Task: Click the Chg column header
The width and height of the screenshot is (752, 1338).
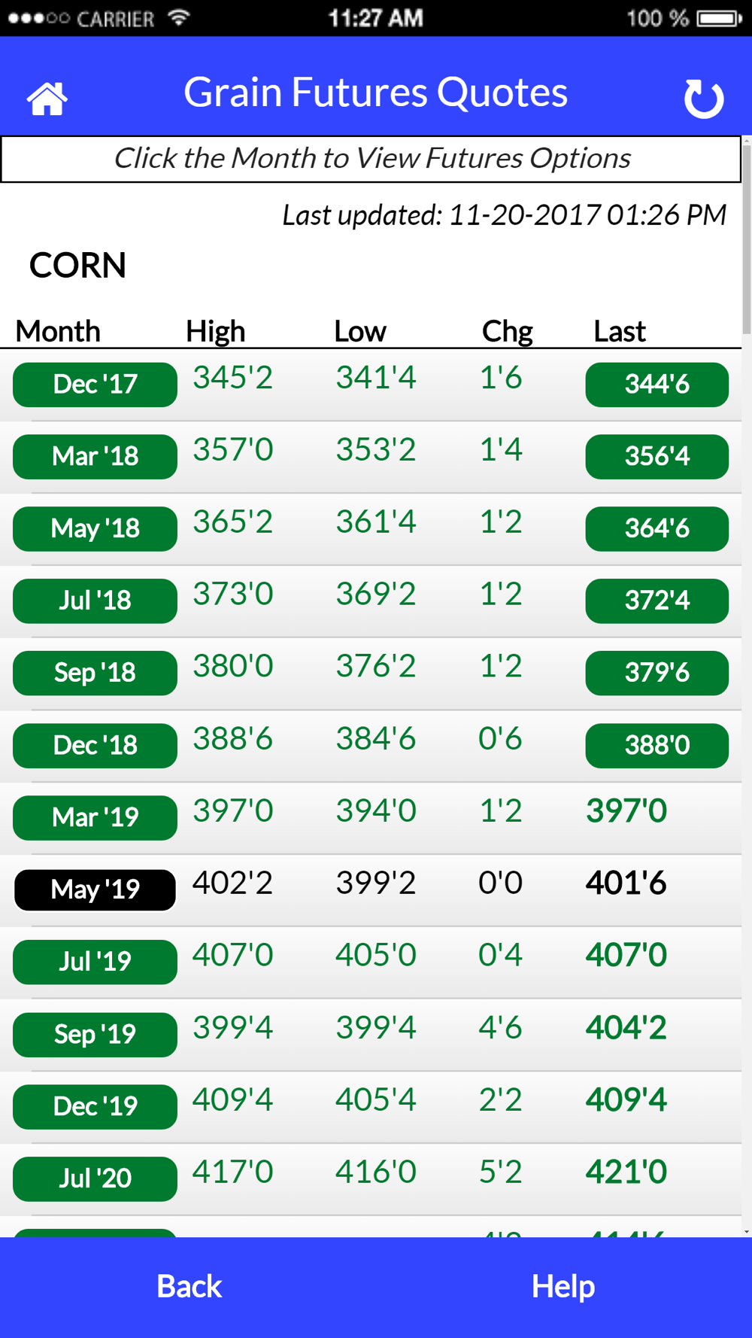Action: click(508, 331)
